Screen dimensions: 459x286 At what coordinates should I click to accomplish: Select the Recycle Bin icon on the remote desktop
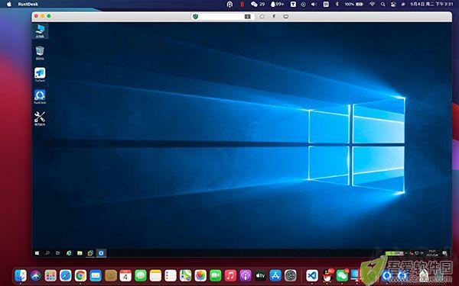pos(40,53)
